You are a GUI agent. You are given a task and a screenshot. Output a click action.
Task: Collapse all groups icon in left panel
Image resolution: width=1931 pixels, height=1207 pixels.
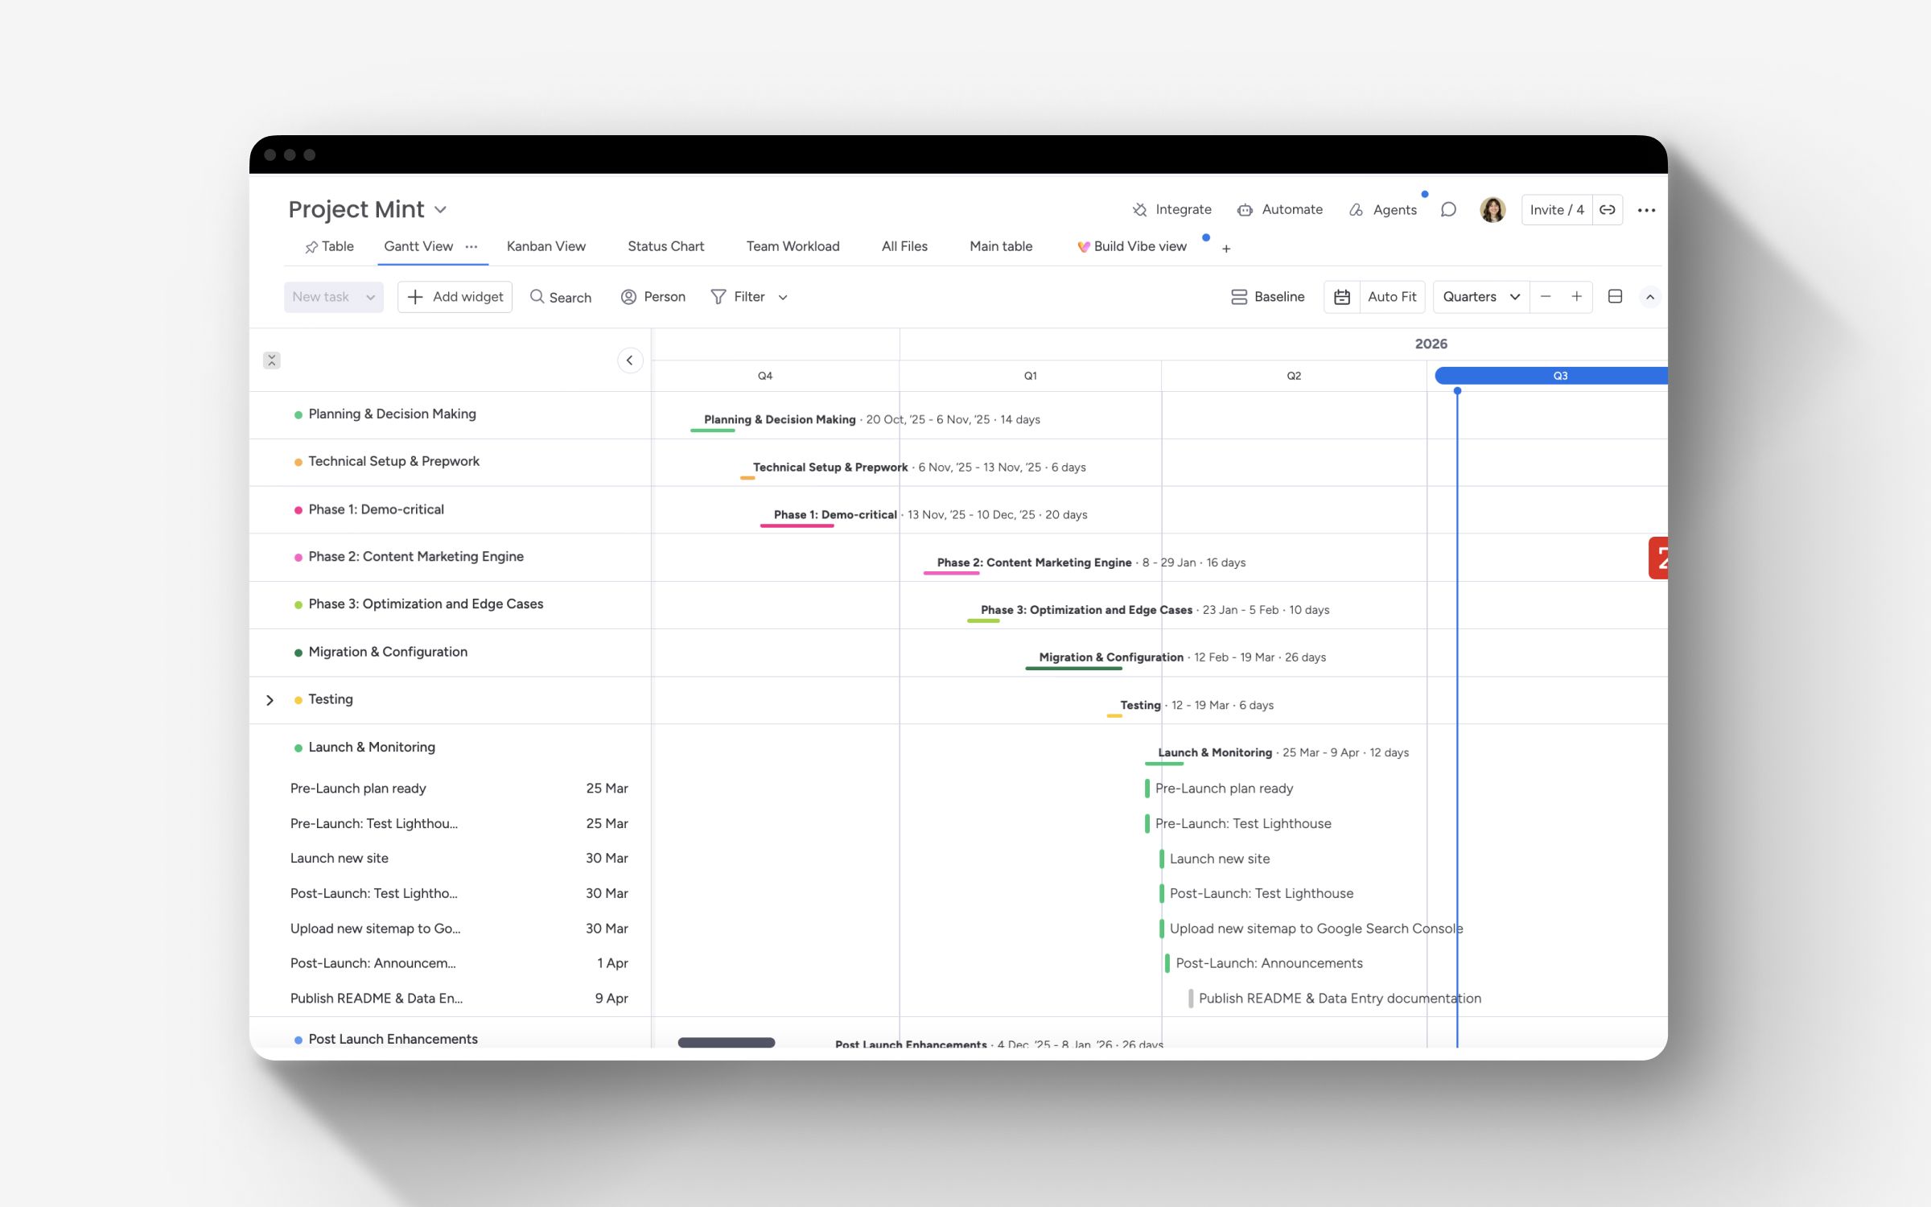[272, 360]
